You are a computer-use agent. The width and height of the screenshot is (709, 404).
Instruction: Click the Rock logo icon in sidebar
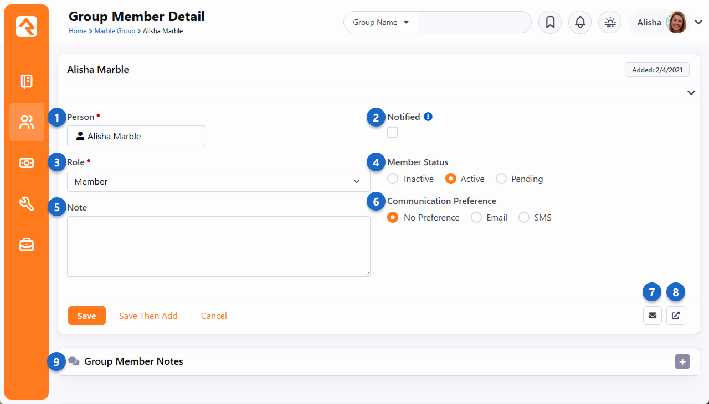pyautogui.click(x=27, y=27)
